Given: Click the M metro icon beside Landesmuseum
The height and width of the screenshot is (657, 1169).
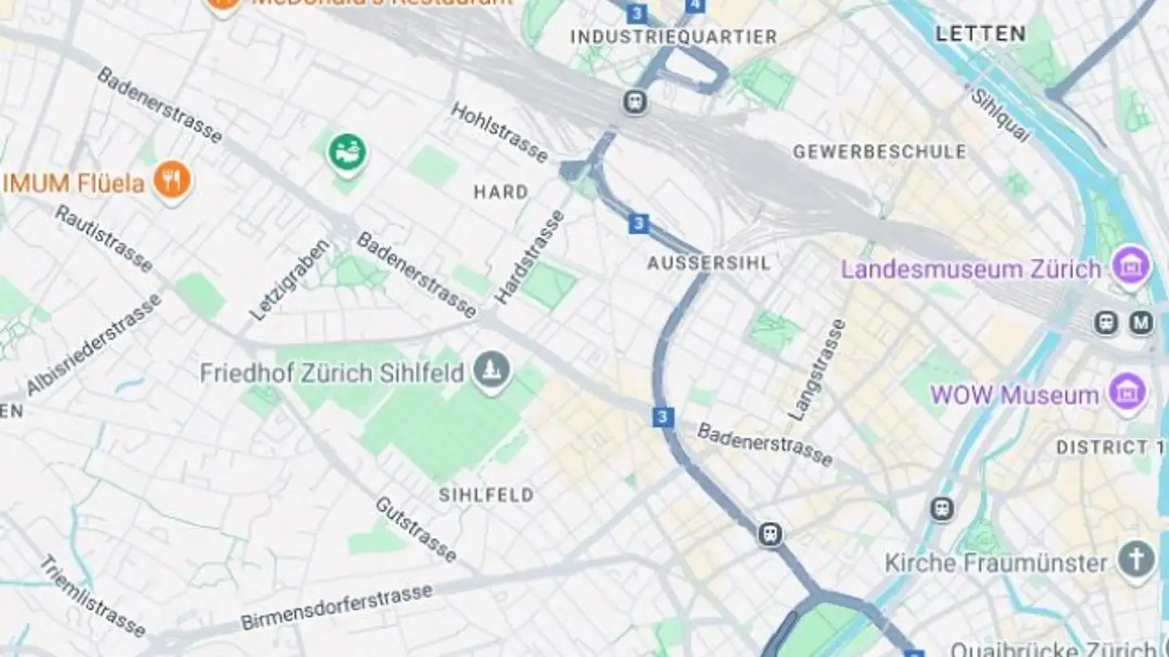Looking at the screenshot, I should 1141,323.
